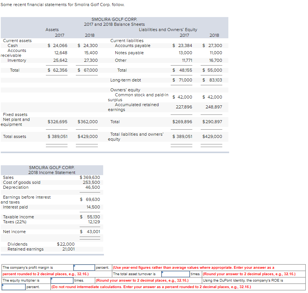308x293 pixels.
Task: Click the DuPont ROE percent input field
Action: click(14, 287)
